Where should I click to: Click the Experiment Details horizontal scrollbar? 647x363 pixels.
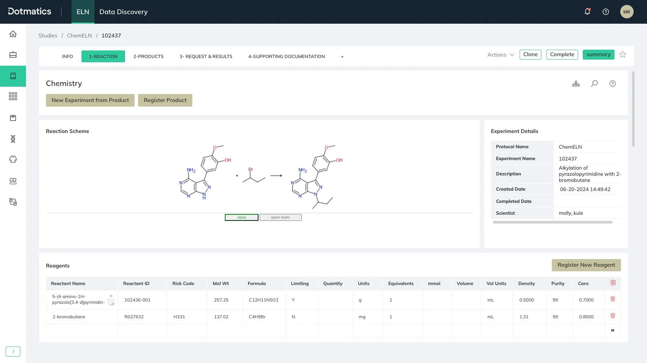point(553,222)
